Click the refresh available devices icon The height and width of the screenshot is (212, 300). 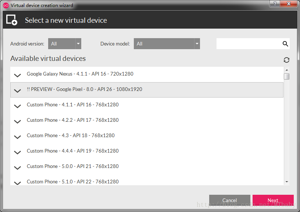tap(286, 60)
